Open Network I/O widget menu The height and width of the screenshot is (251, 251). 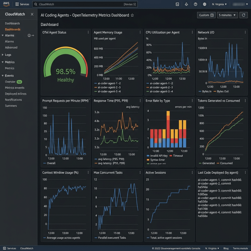245,32
